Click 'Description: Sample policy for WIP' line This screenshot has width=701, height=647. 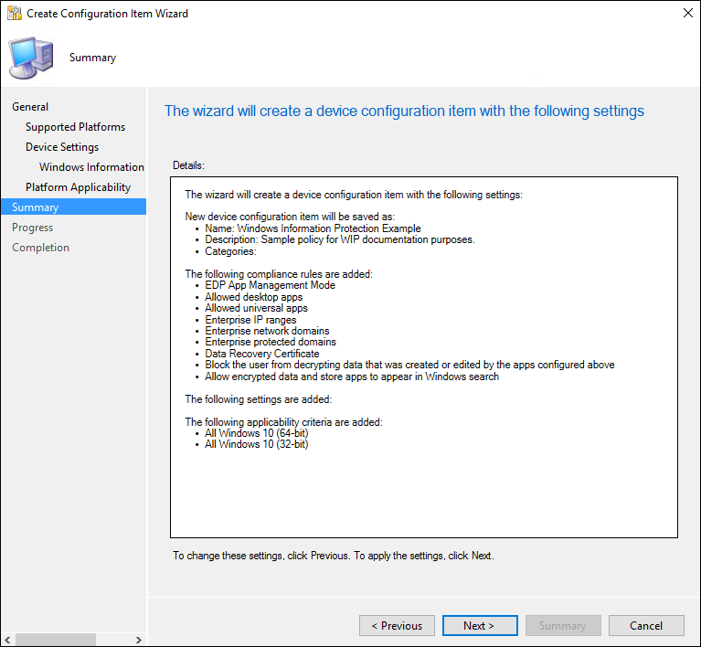coord(340,239)
